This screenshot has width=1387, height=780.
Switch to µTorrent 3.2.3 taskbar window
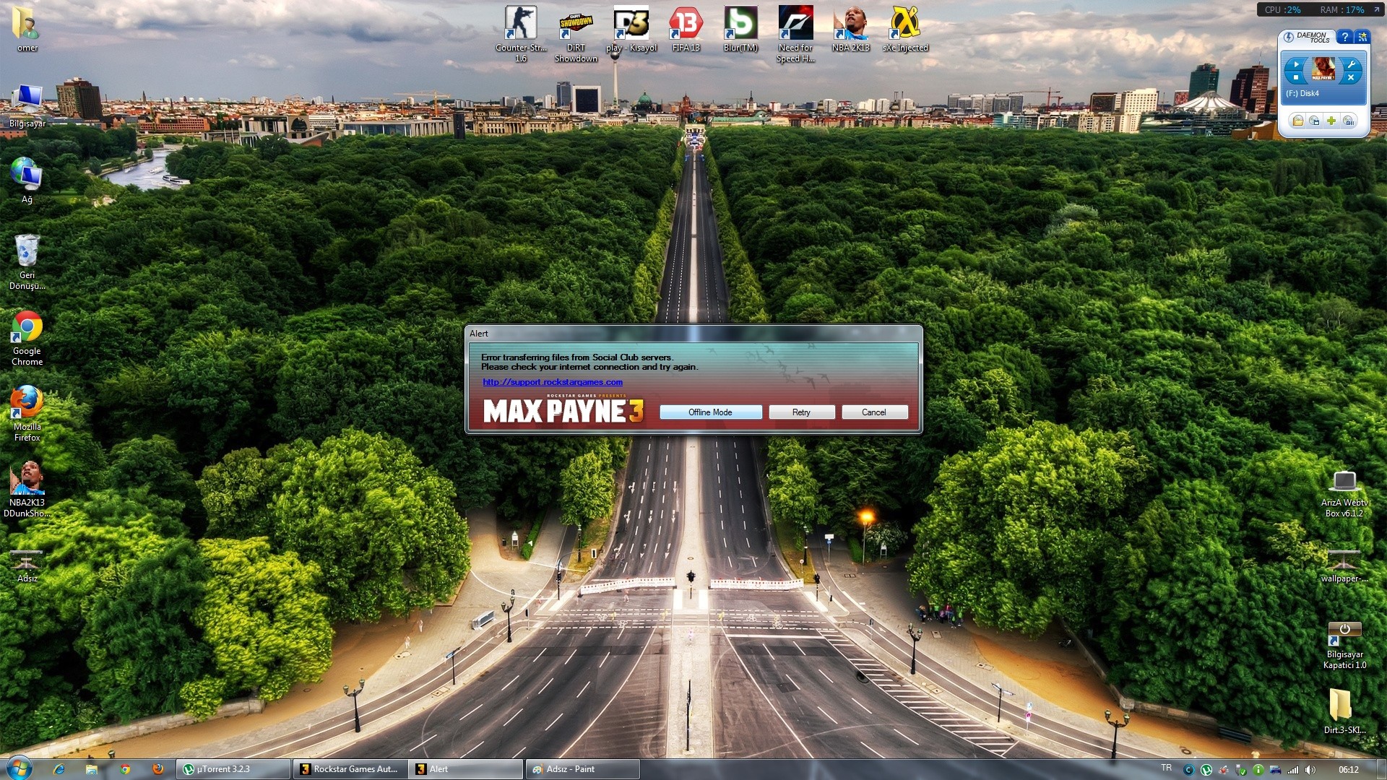(233, 769)
